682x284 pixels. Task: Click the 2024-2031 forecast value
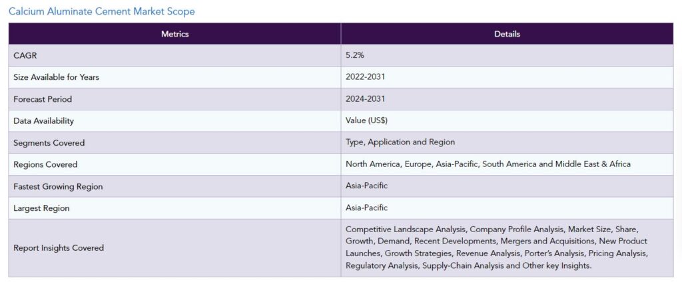tap(366, 98)
